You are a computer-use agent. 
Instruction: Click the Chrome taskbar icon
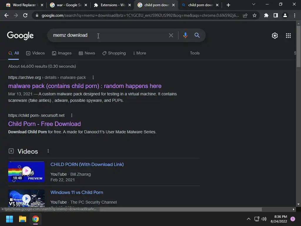coord(36,219)
